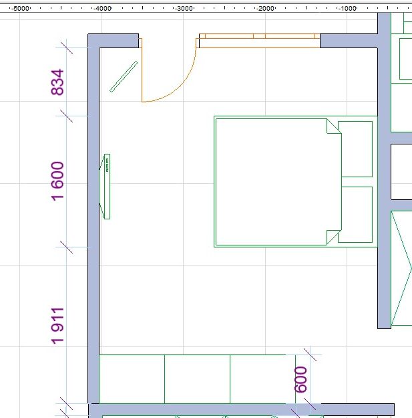Click the -1000 mark on ruler
Viewport: 412px width, 418px height.
coord(347,9)
